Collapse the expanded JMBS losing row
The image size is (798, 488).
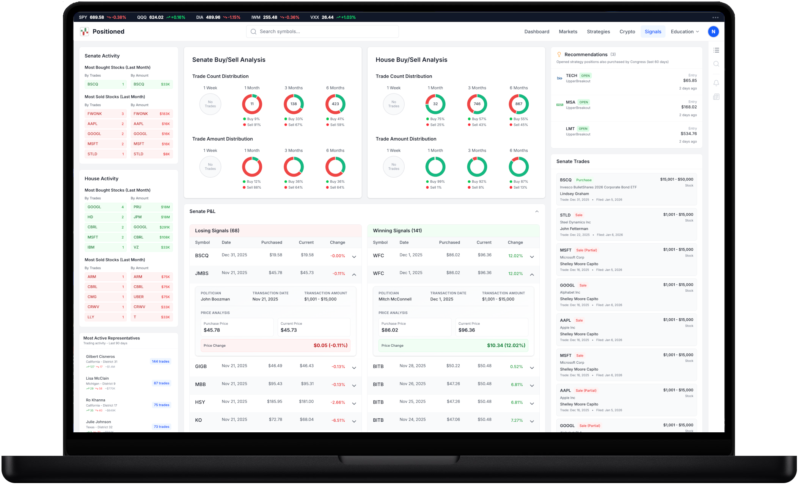tap(354, 274)
